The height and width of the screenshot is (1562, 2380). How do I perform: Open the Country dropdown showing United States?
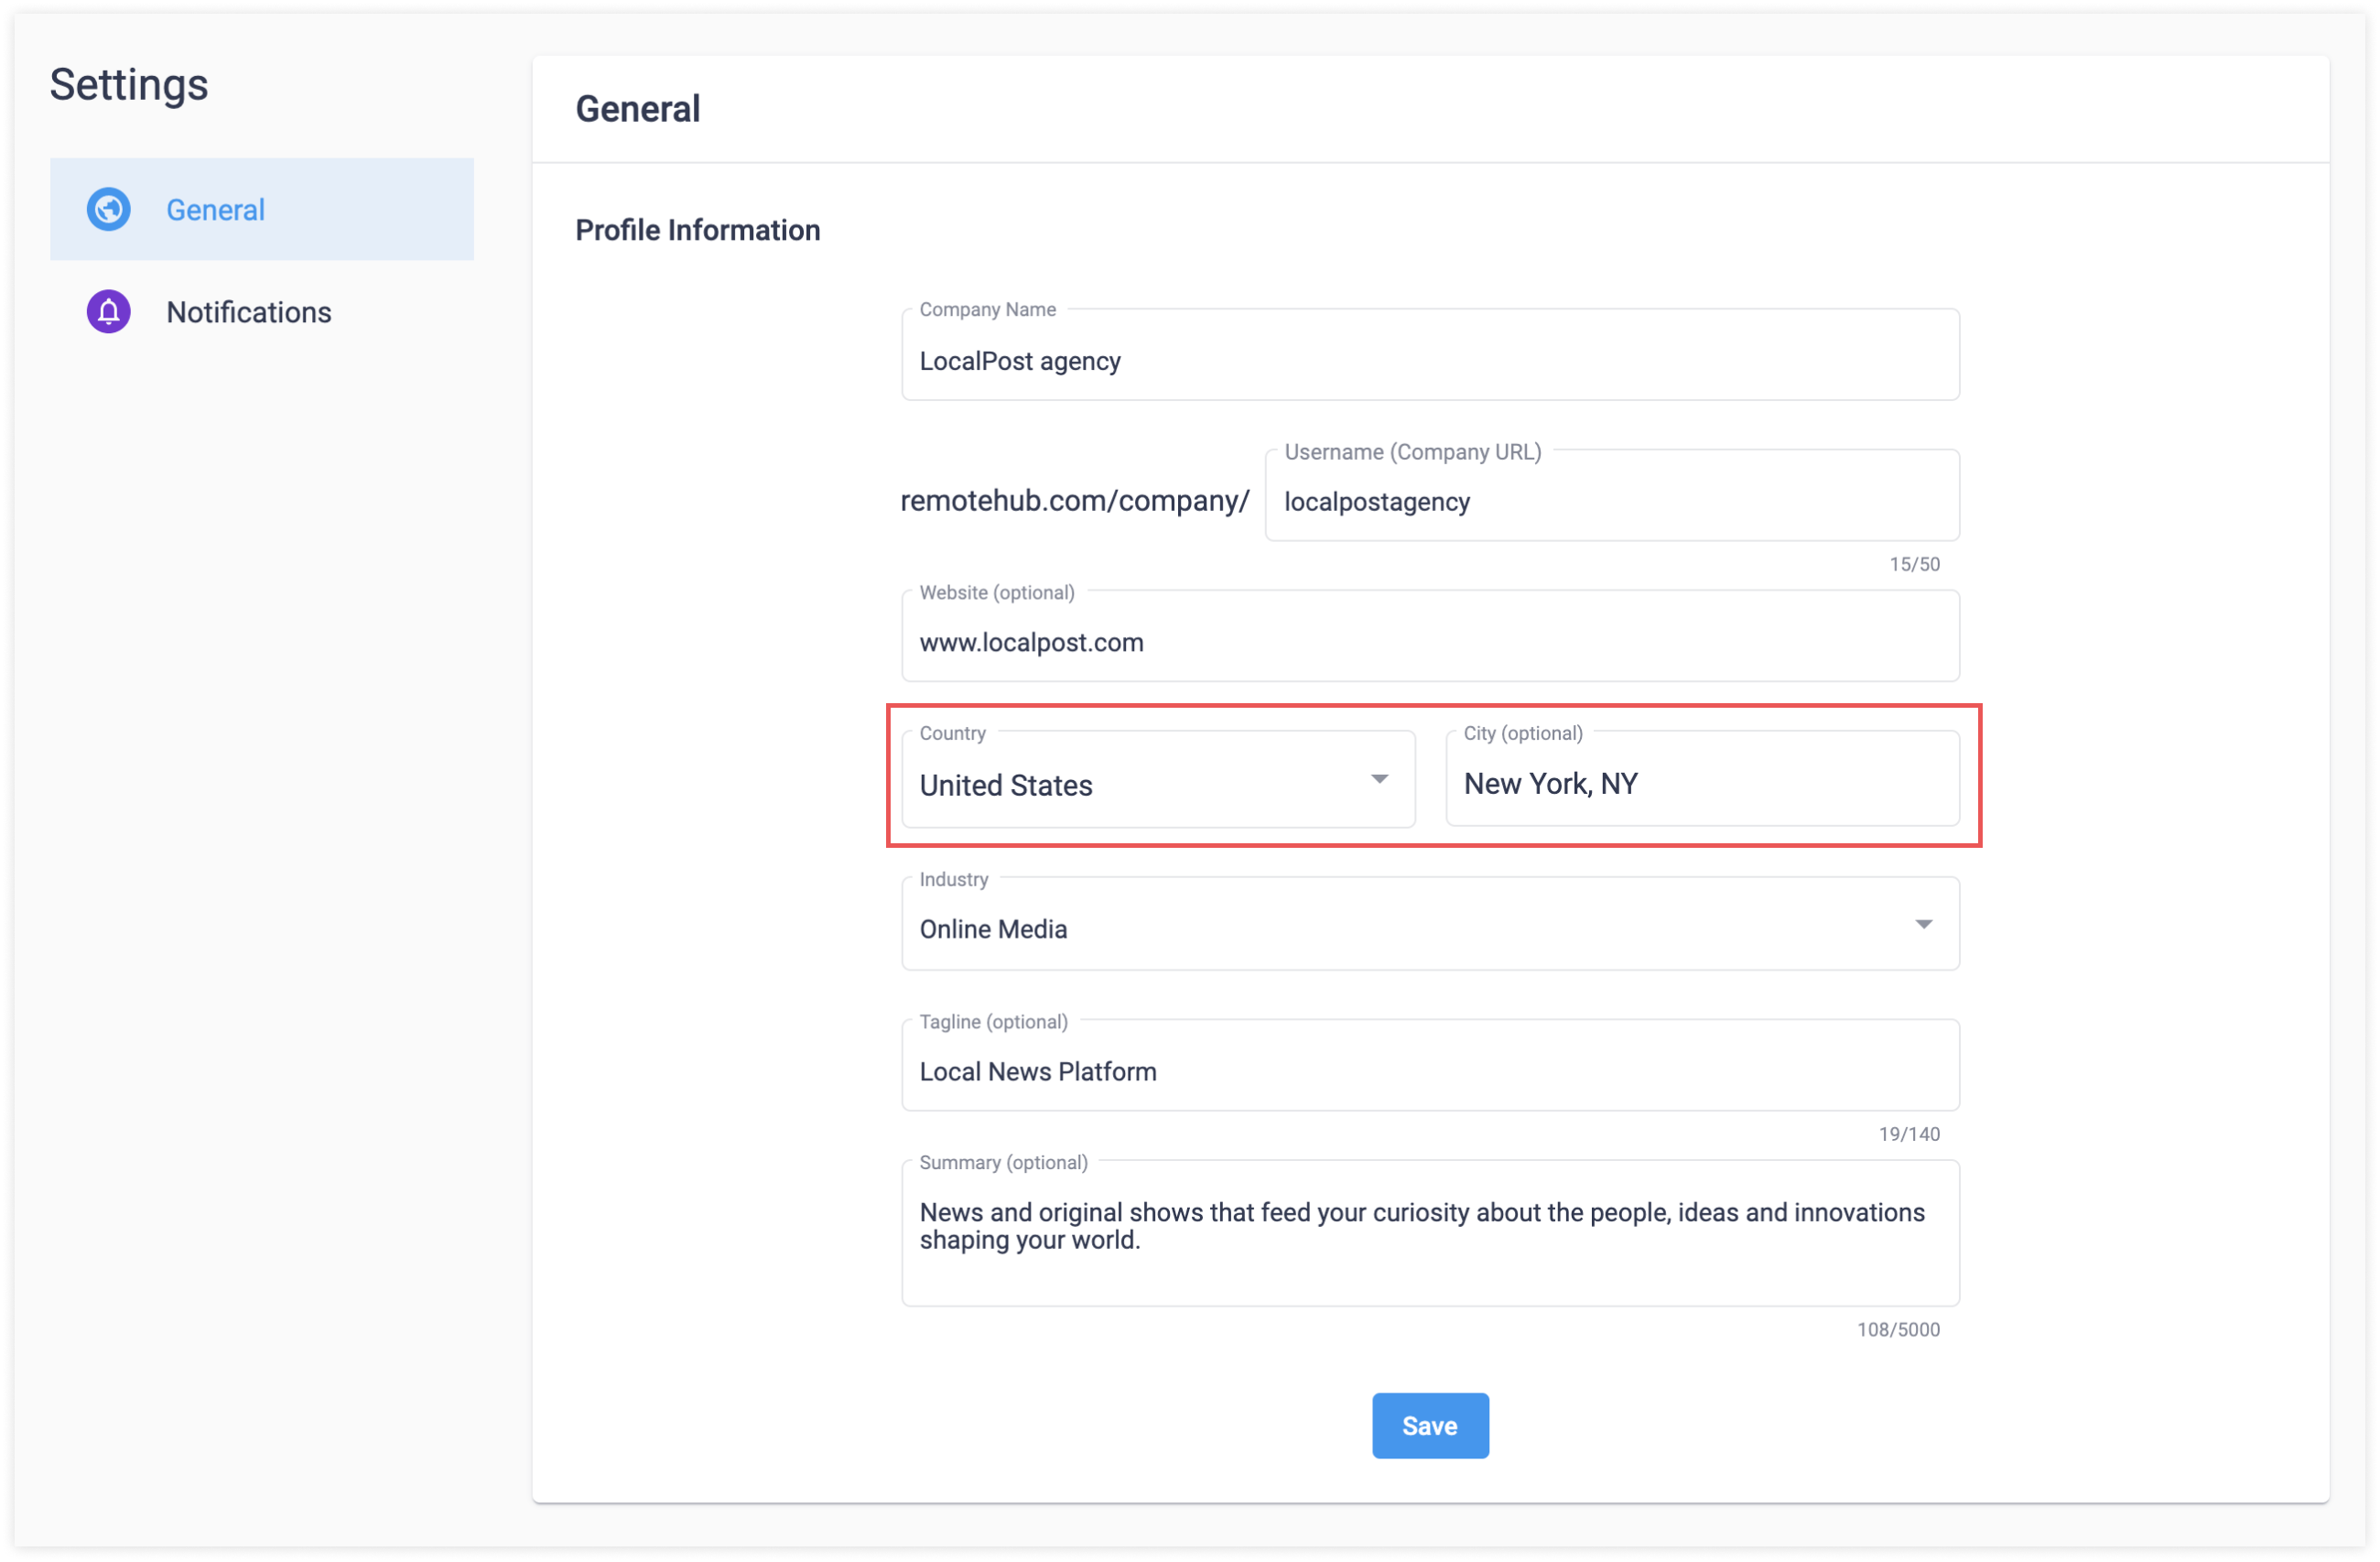tap(1158, 781)
